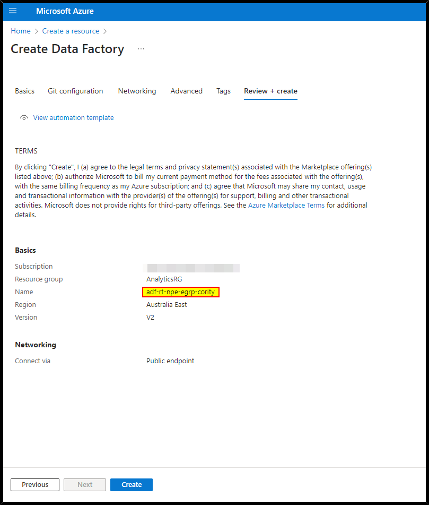The height and width of the screenshot is (505, 429).
Task: Open the Networking tab
Action: 137,91
